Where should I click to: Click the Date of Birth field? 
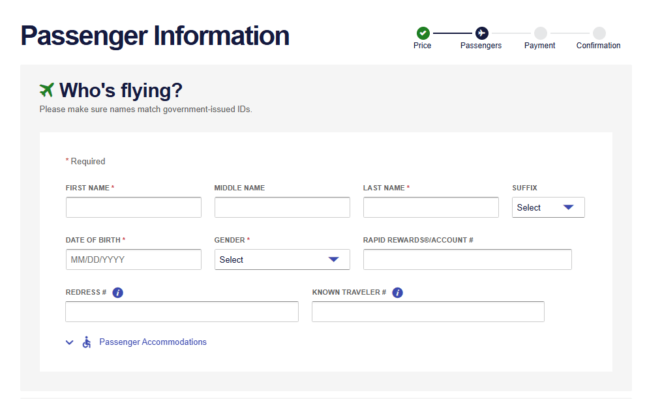coord(134,259)
